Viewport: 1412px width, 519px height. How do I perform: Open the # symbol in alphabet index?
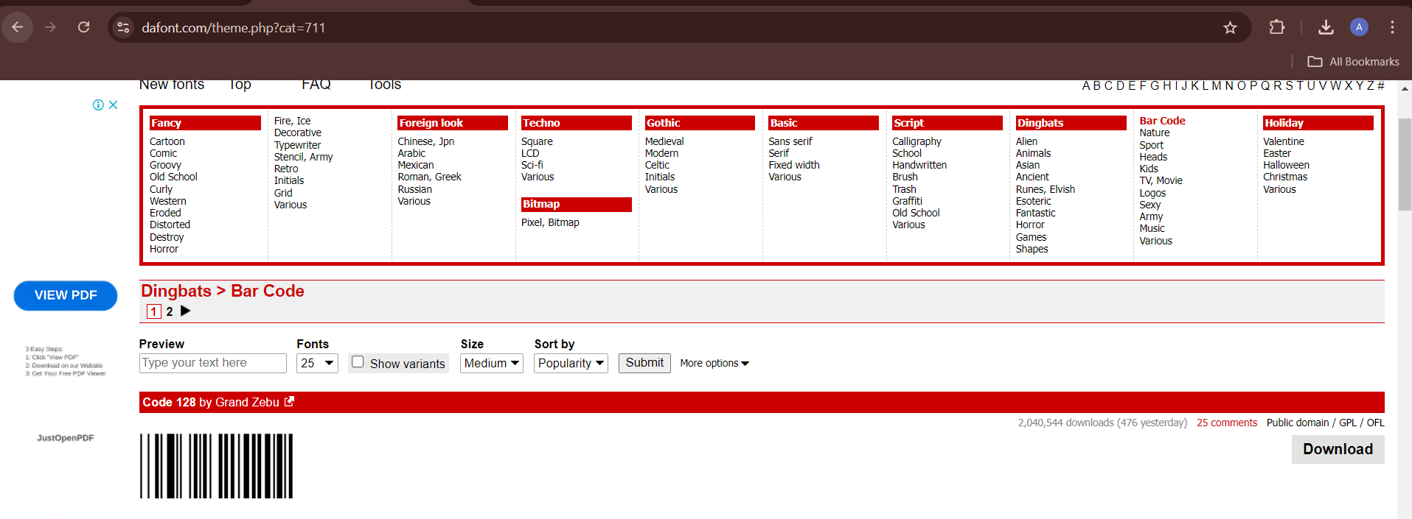1380,86
